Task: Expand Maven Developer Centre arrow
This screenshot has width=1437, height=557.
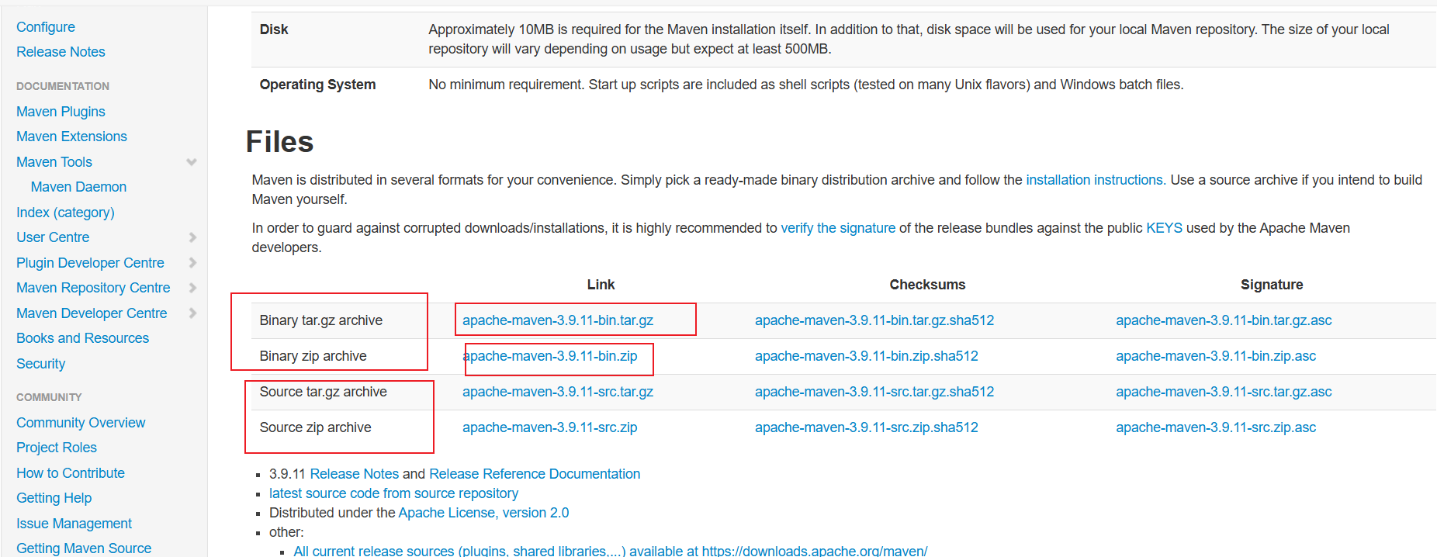Action: click(x=192, y=313)
